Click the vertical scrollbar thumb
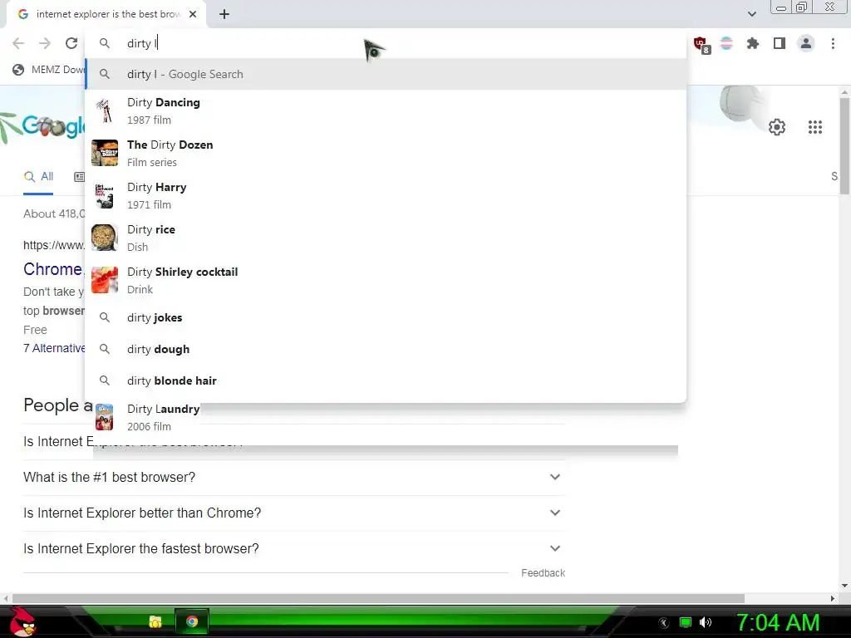This screenshot has height=638, width=851. click(x=844, y=146)
